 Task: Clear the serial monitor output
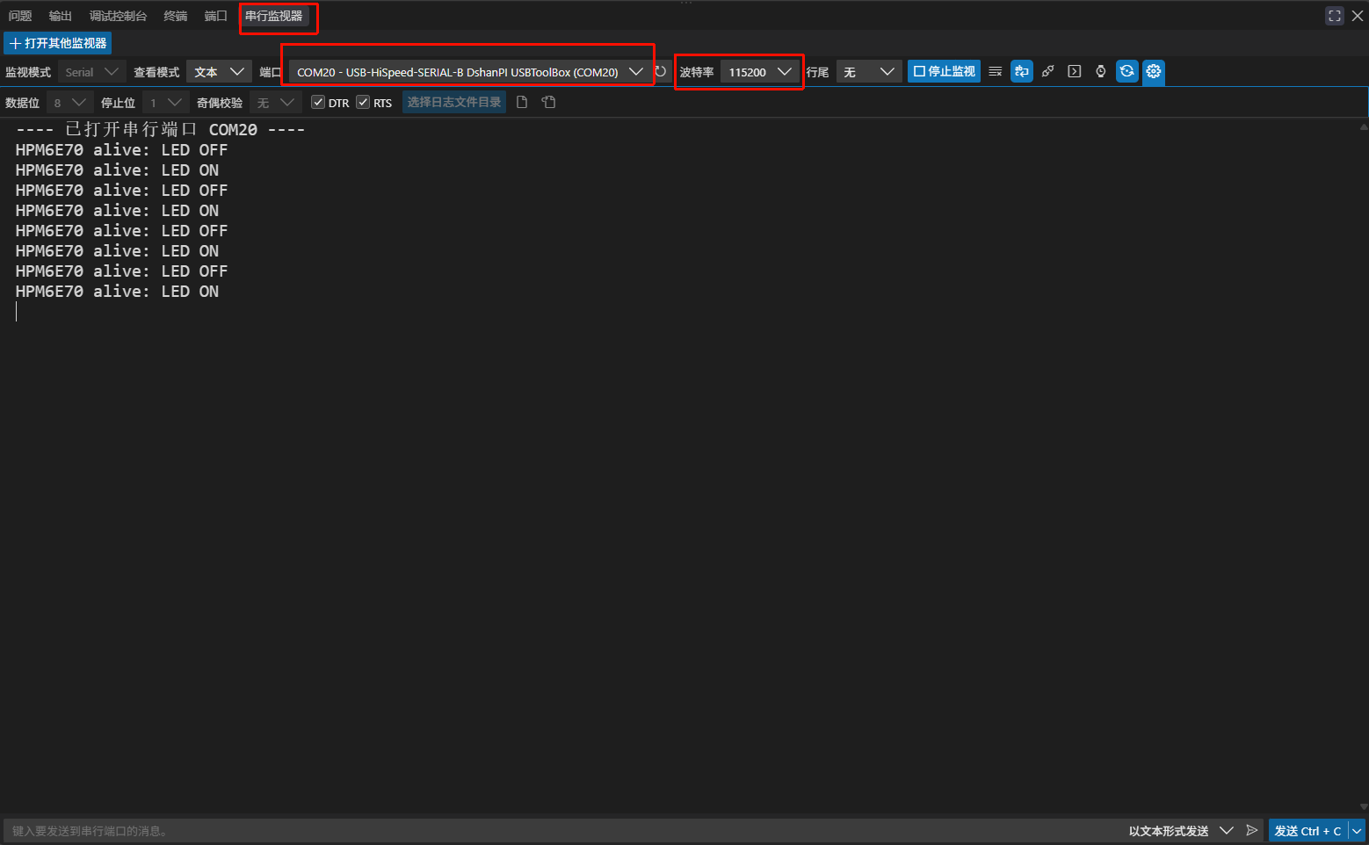pyautogui.click(x=995, y=72)
